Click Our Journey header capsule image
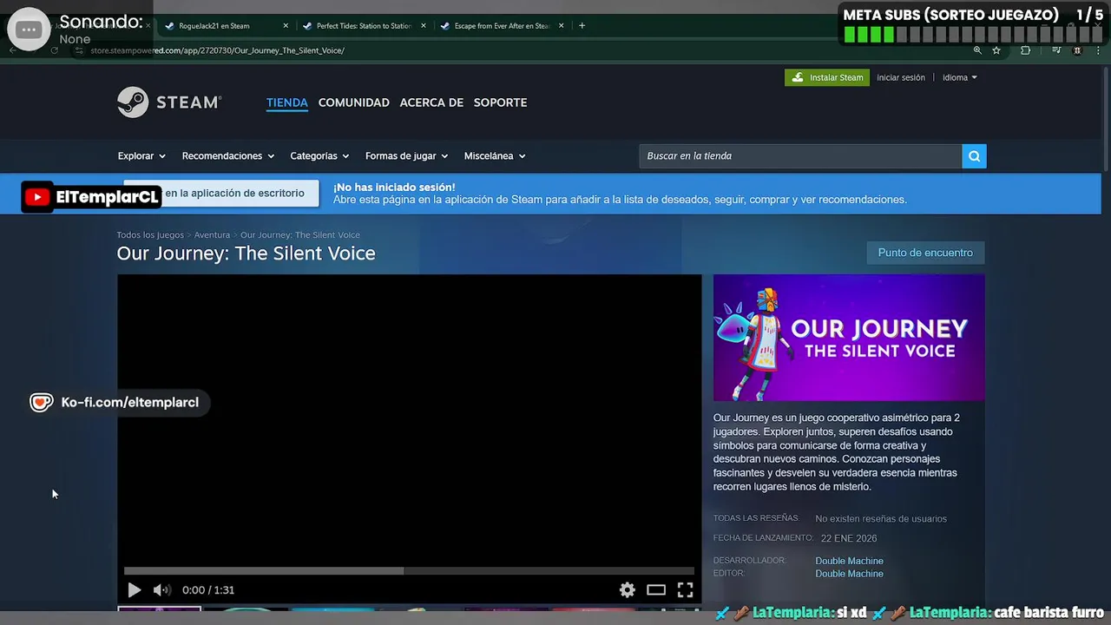Screen dimensions: 1111x625 [849, 338]
